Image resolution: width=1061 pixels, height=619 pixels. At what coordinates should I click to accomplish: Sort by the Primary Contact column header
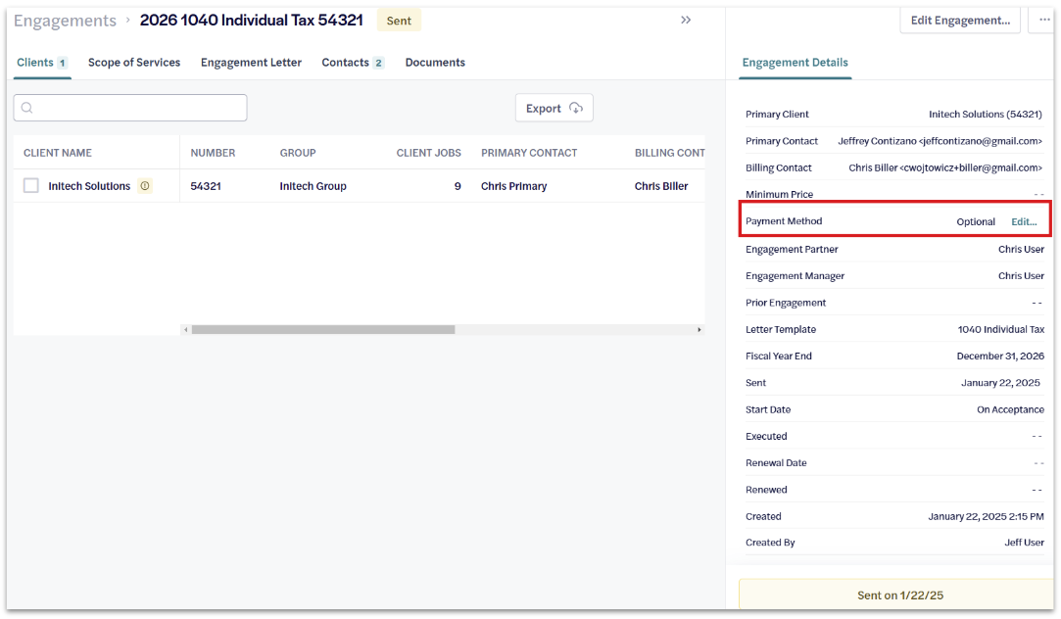click(529, 153)
